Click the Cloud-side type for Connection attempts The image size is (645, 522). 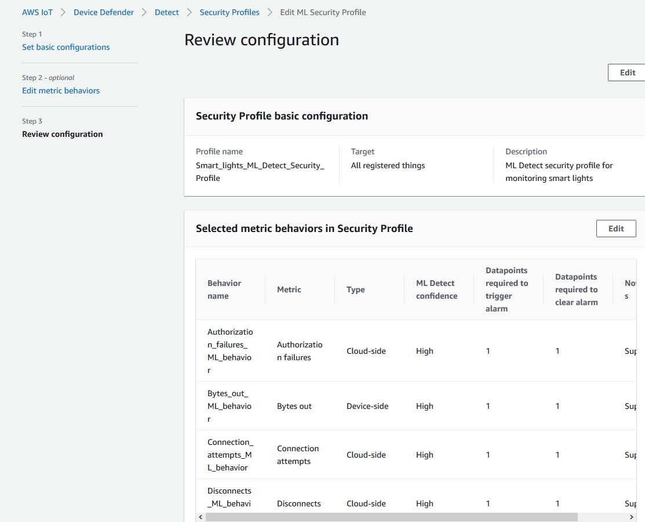366,455
